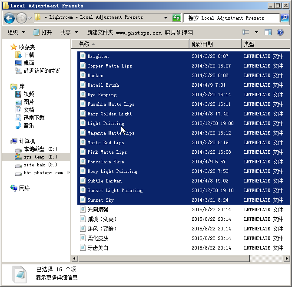Open the 视频 library

25,94
